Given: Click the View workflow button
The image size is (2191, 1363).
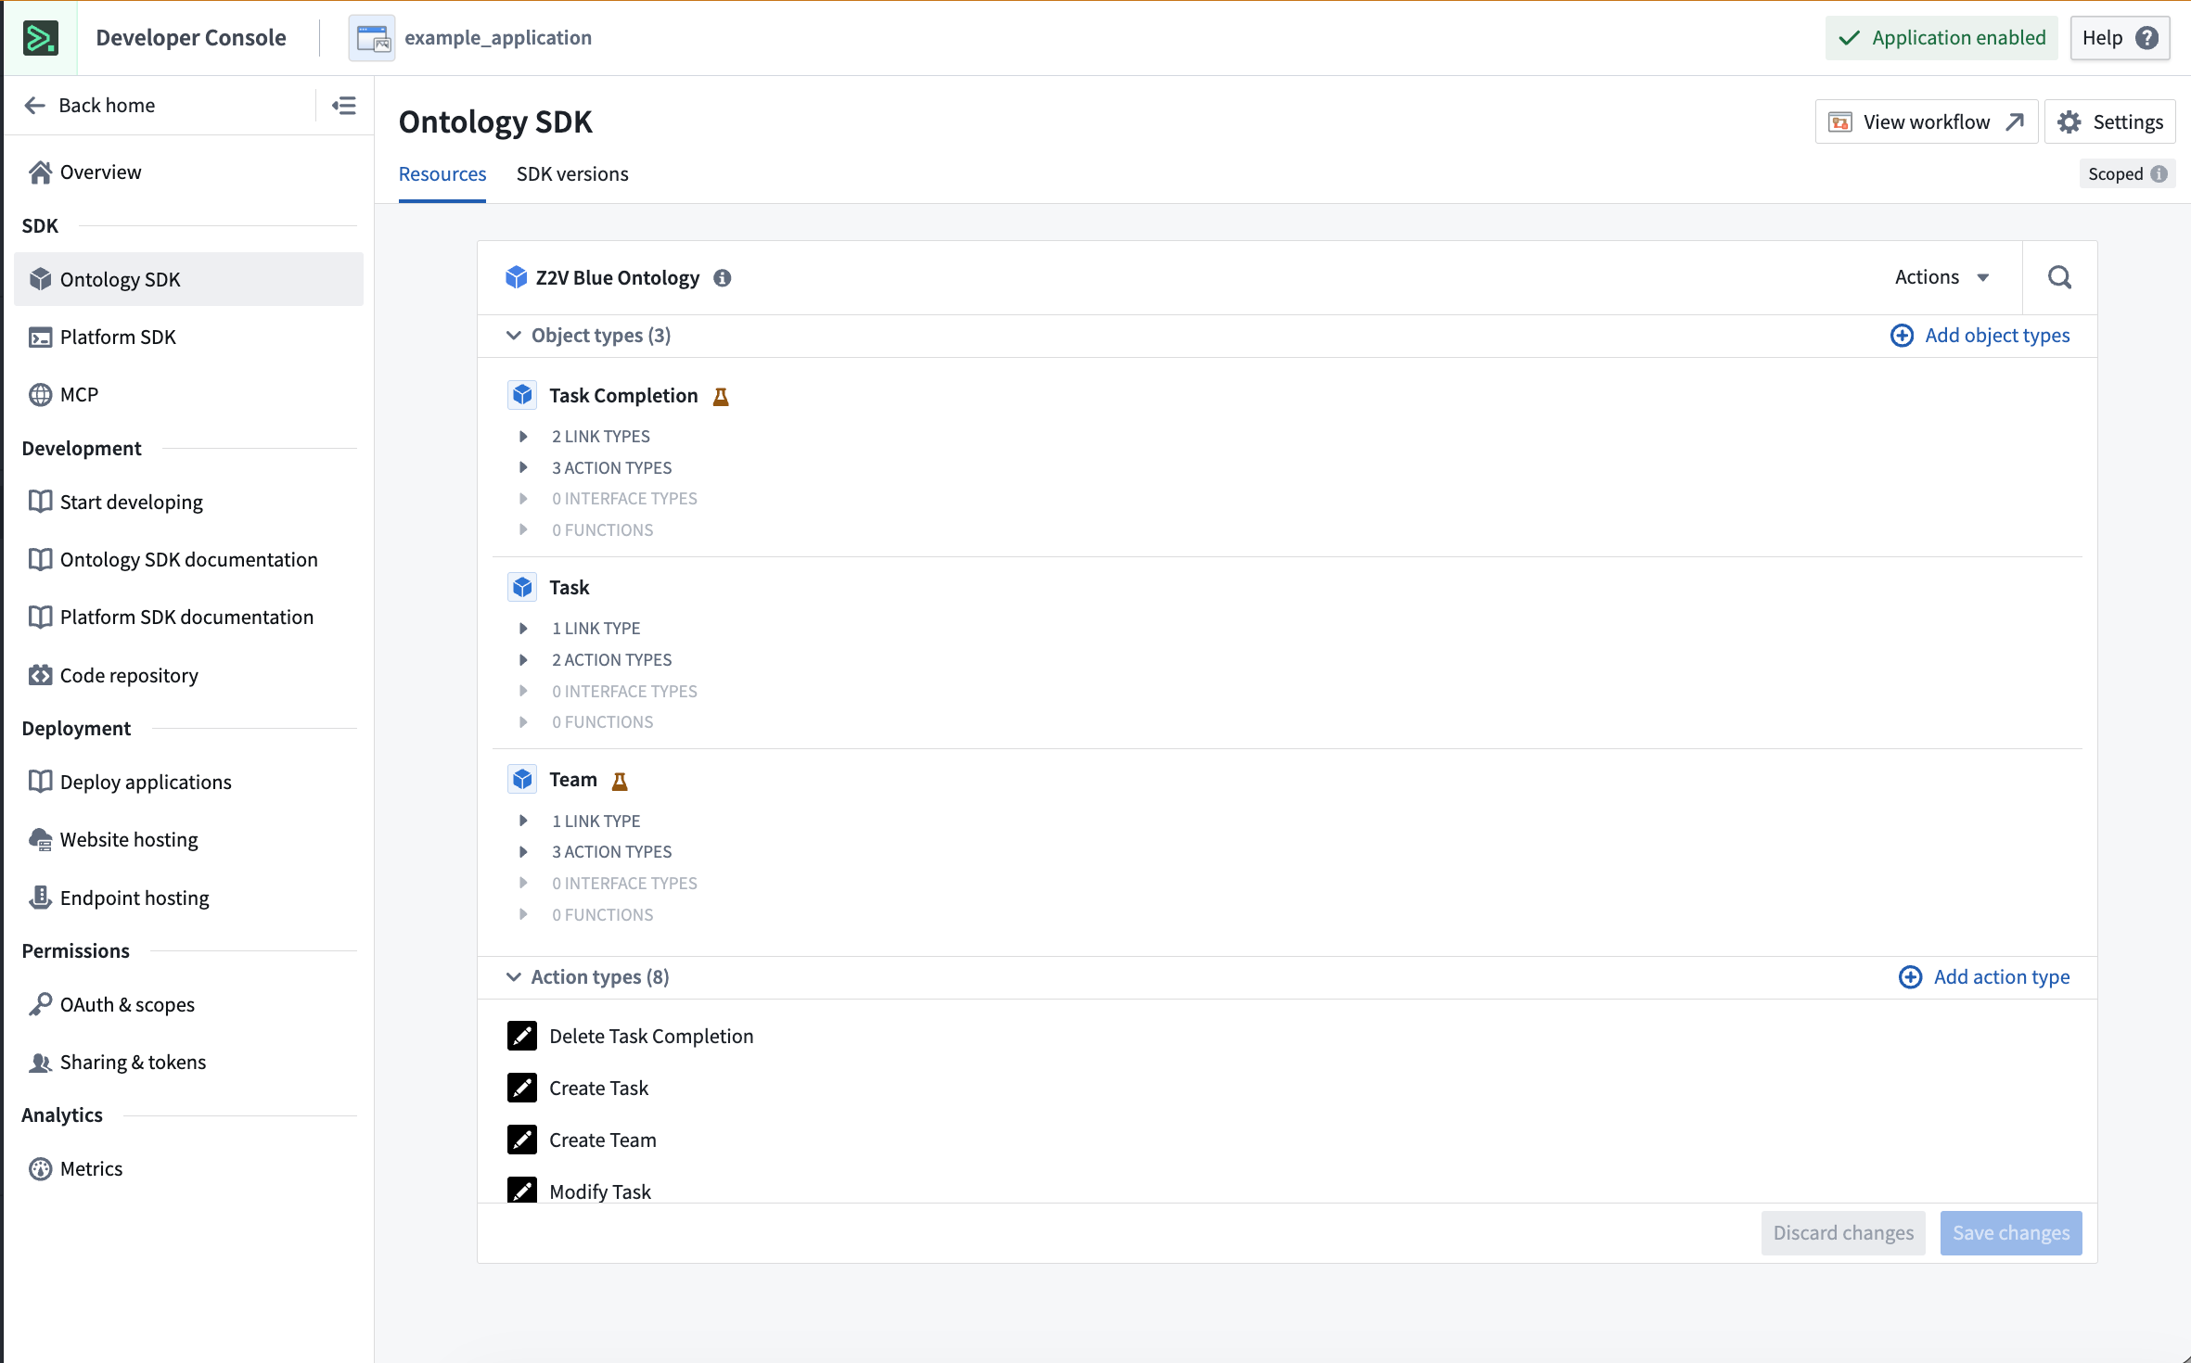Looking at the screenshot, I should coord(1926,121).
